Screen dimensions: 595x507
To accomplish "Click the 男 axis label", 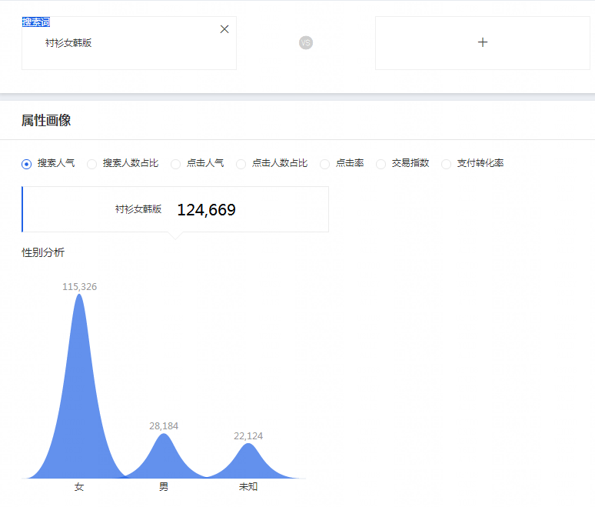I will click(x=164, y=487).
